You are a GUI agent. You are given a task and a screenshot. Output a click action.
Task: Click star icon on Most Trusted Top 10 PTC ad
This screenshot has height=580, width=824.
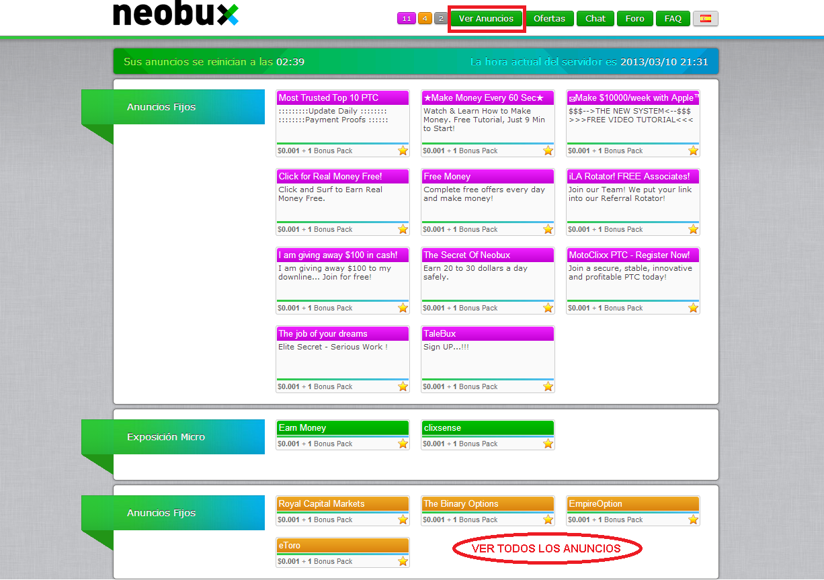point(403,151)
